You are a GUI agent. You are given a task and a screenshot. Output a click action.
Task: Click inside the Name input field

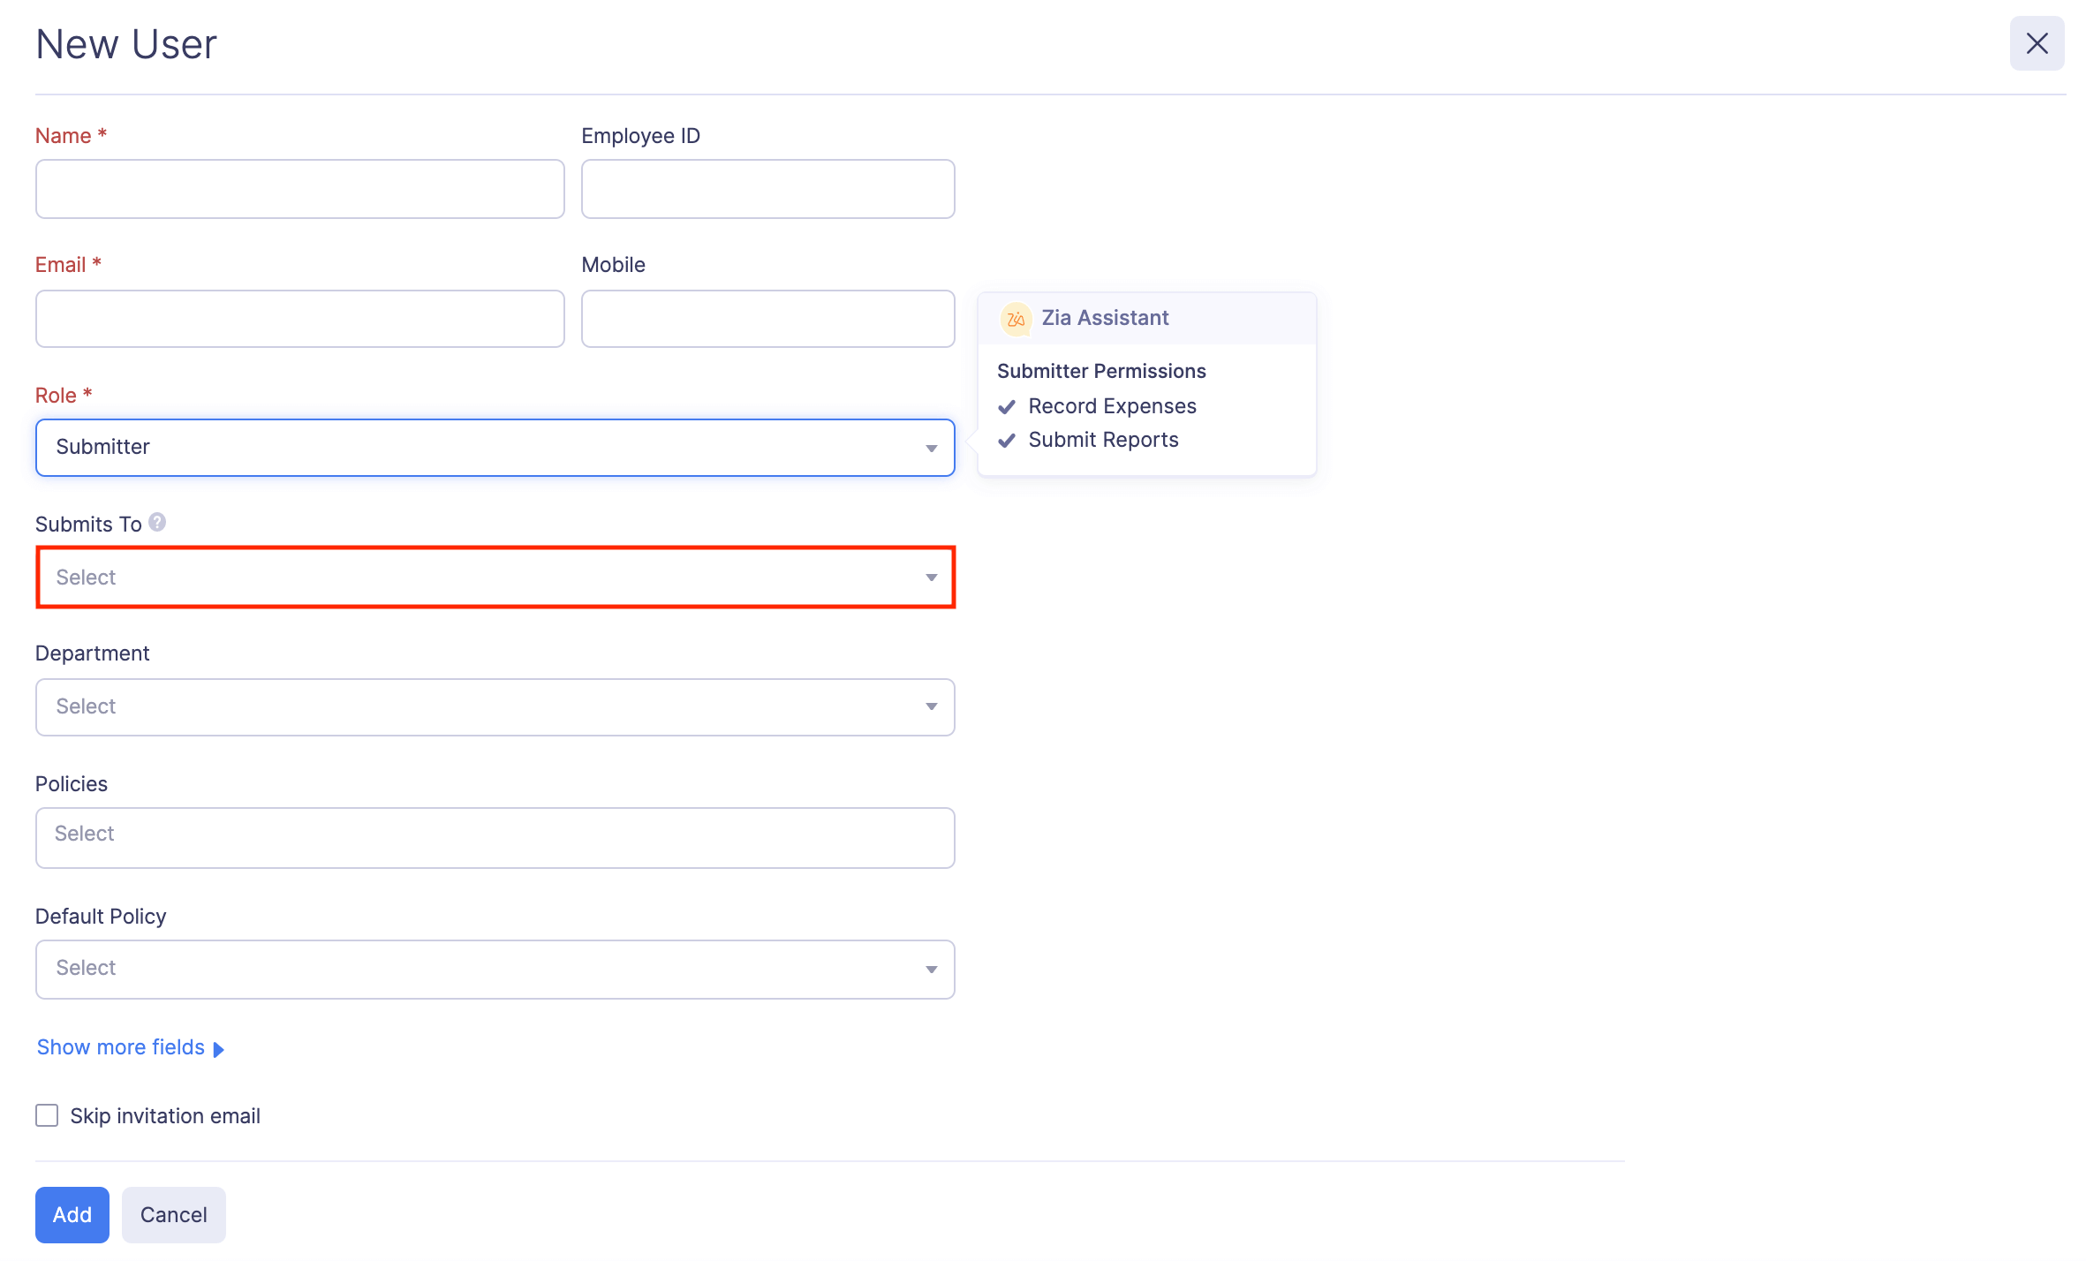[299, 188]
